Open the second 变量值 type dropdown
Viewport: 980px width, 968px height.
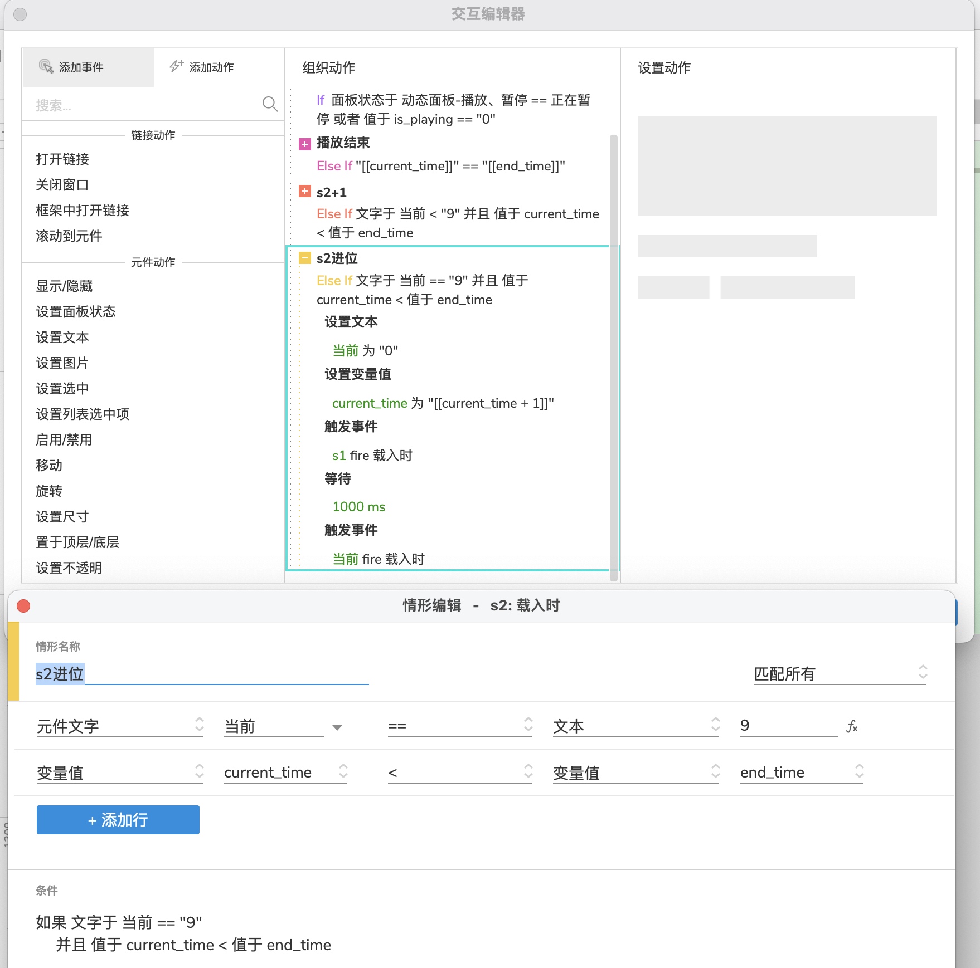(636, 773)
